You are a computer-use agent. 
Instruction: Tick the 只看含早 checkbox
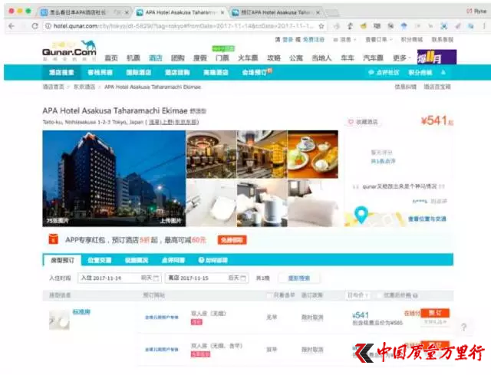click(269, 295)
